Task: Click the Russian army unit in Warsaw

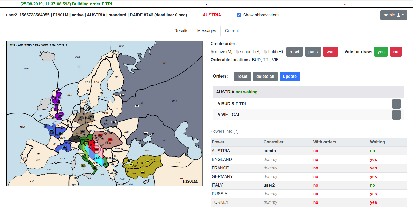Action: [113, 122]
